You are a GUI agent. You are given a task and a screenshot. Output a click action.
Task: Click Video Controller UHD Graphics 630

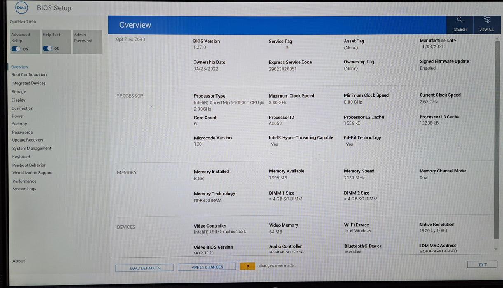220,232
